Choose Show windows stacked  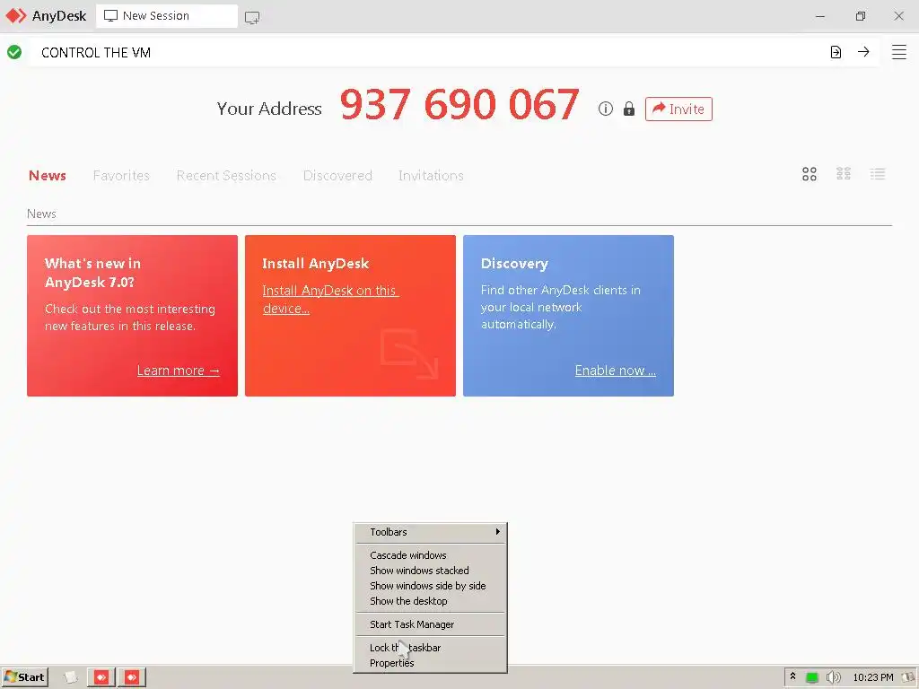click(x=430, y=571)
